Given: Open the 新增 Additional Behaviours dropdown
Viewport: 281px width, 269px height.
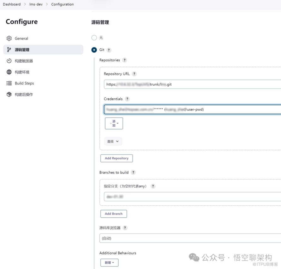Looking at the screenshot, I should tap(110, 263).
